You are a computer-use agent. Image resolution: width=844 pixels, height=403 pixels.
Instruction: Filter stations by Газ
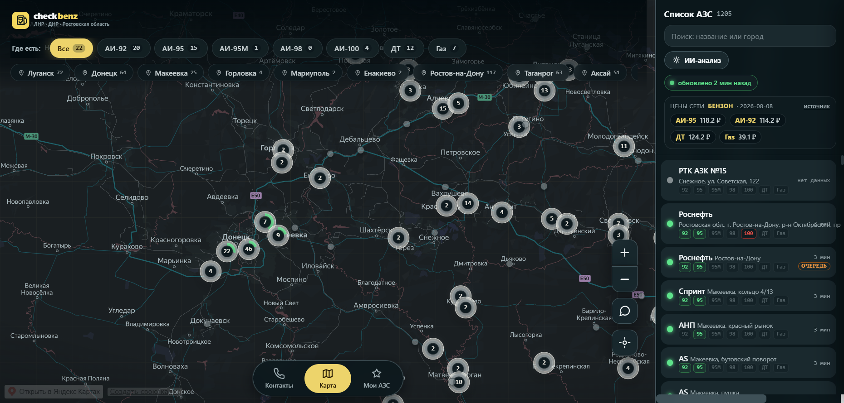coord(447,48)
